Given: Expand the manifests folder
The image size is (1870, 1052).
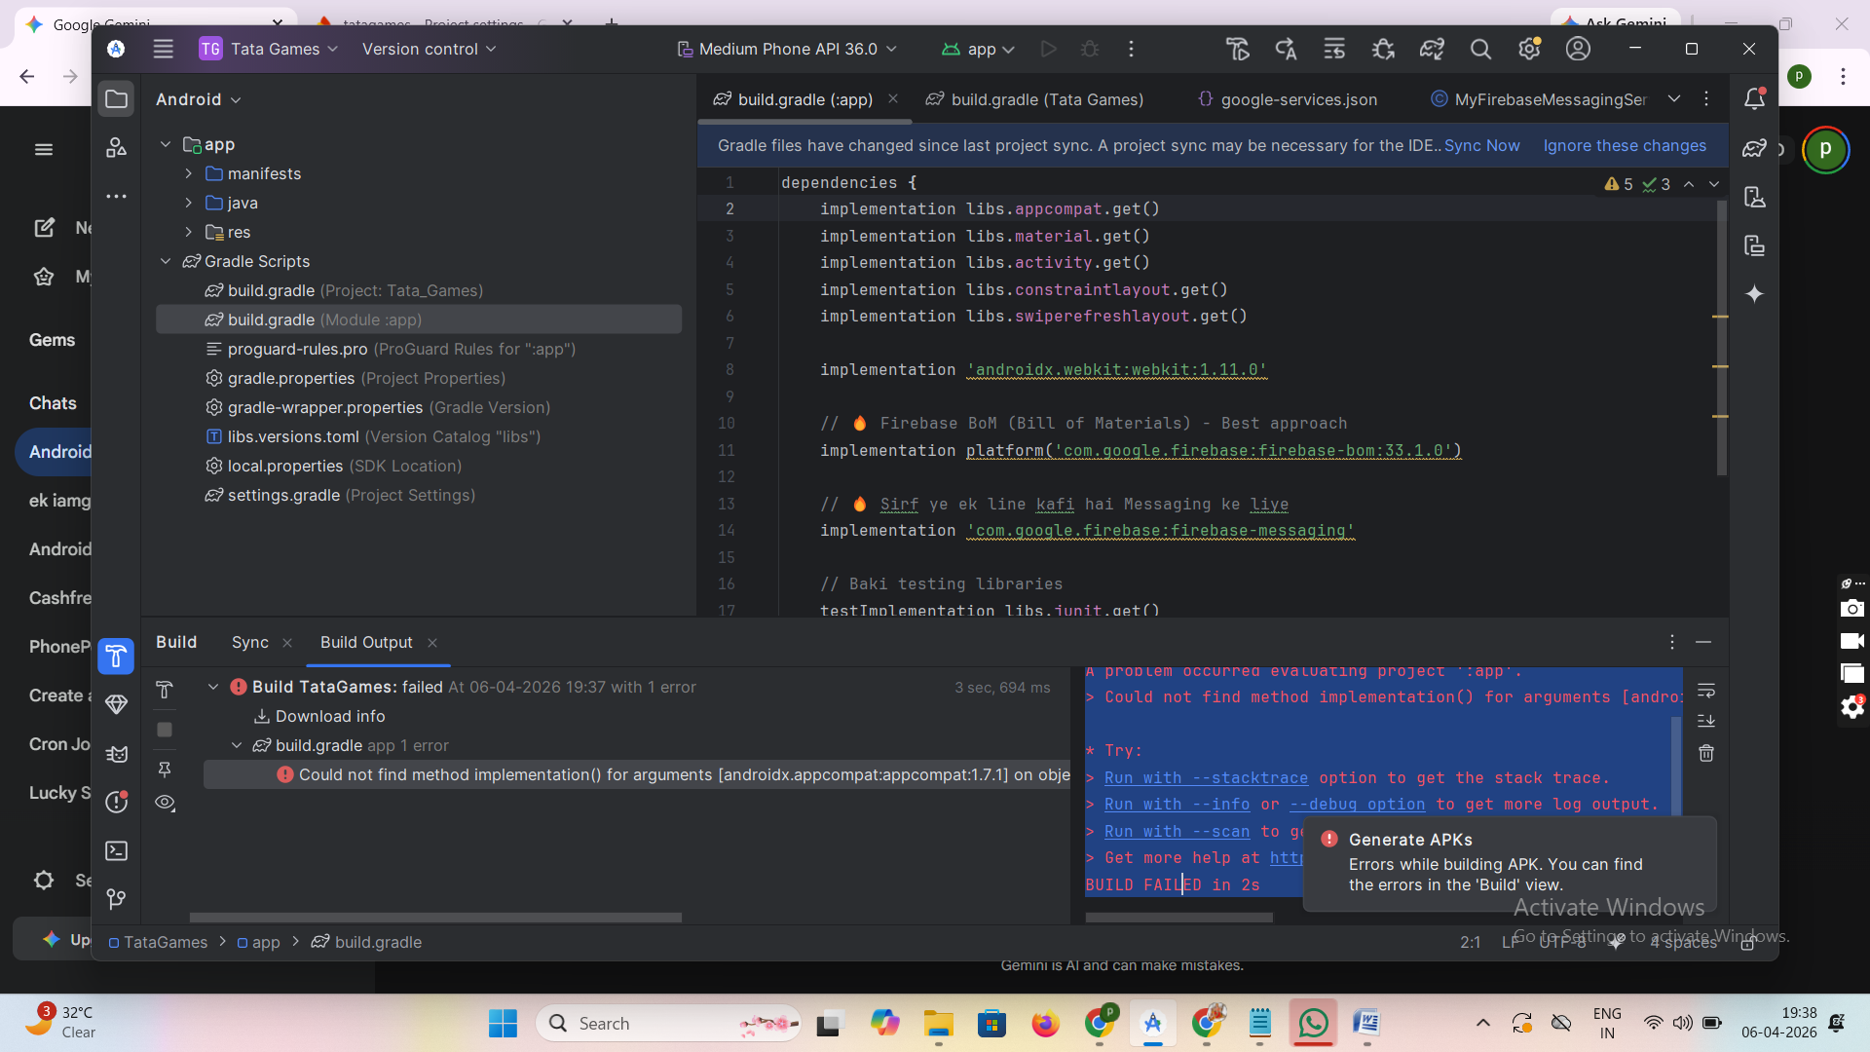Looking at the screenshot, I should 189,173.
